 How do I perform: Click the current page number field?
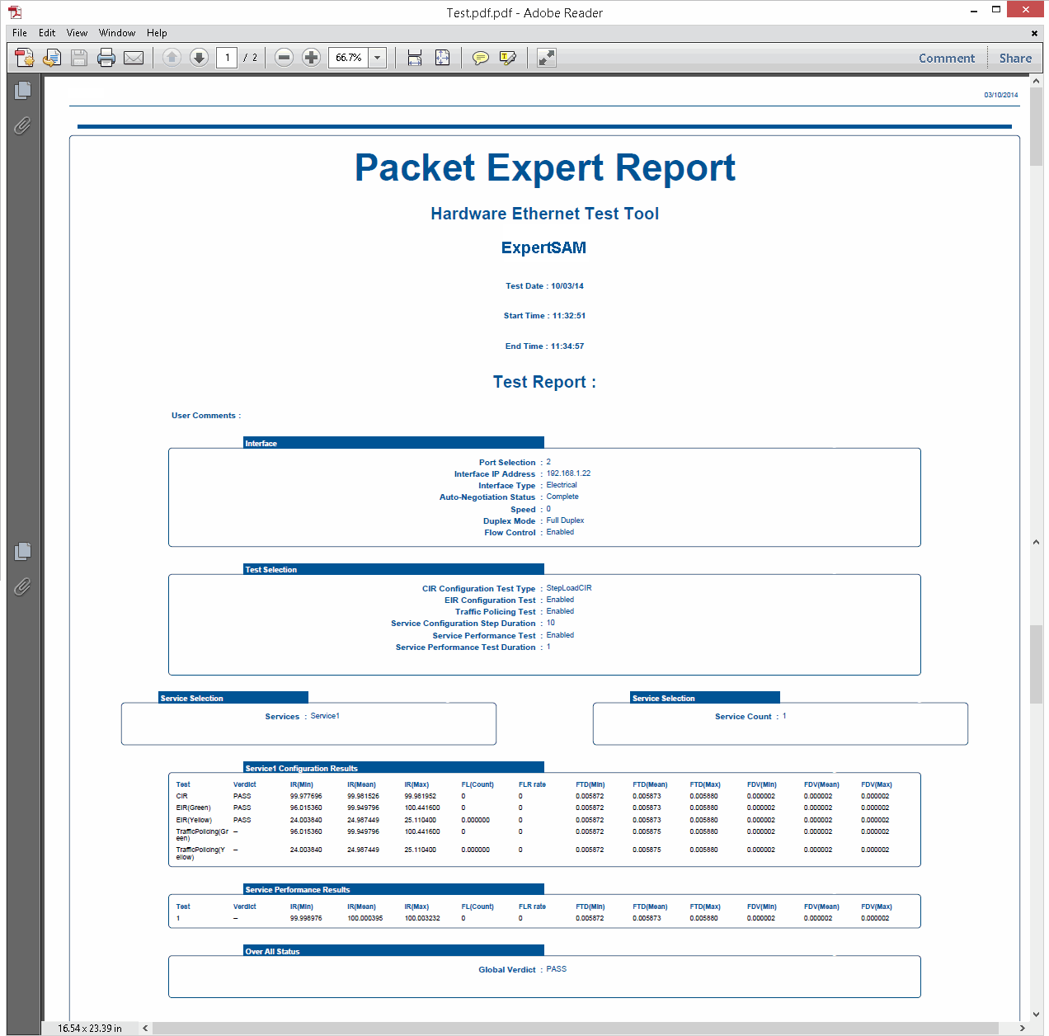click(227, 58)
